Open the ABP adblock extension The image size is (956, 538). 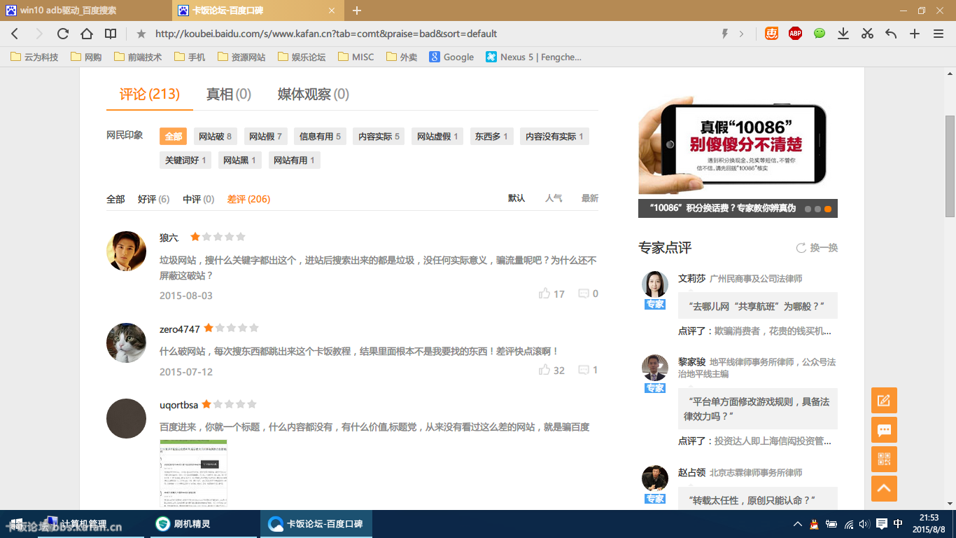[795, 33]
